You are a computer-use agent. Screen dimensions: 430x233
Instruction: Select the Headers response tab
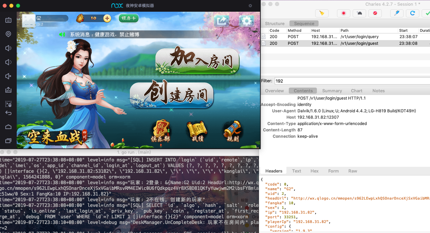coord(274,171)
